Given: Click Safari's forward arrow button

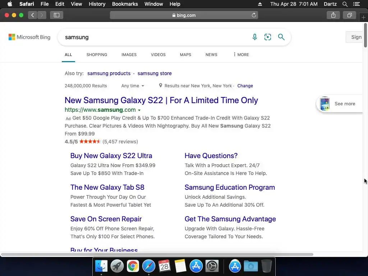Looking at the screenshot, I should (x=42, y=15).
